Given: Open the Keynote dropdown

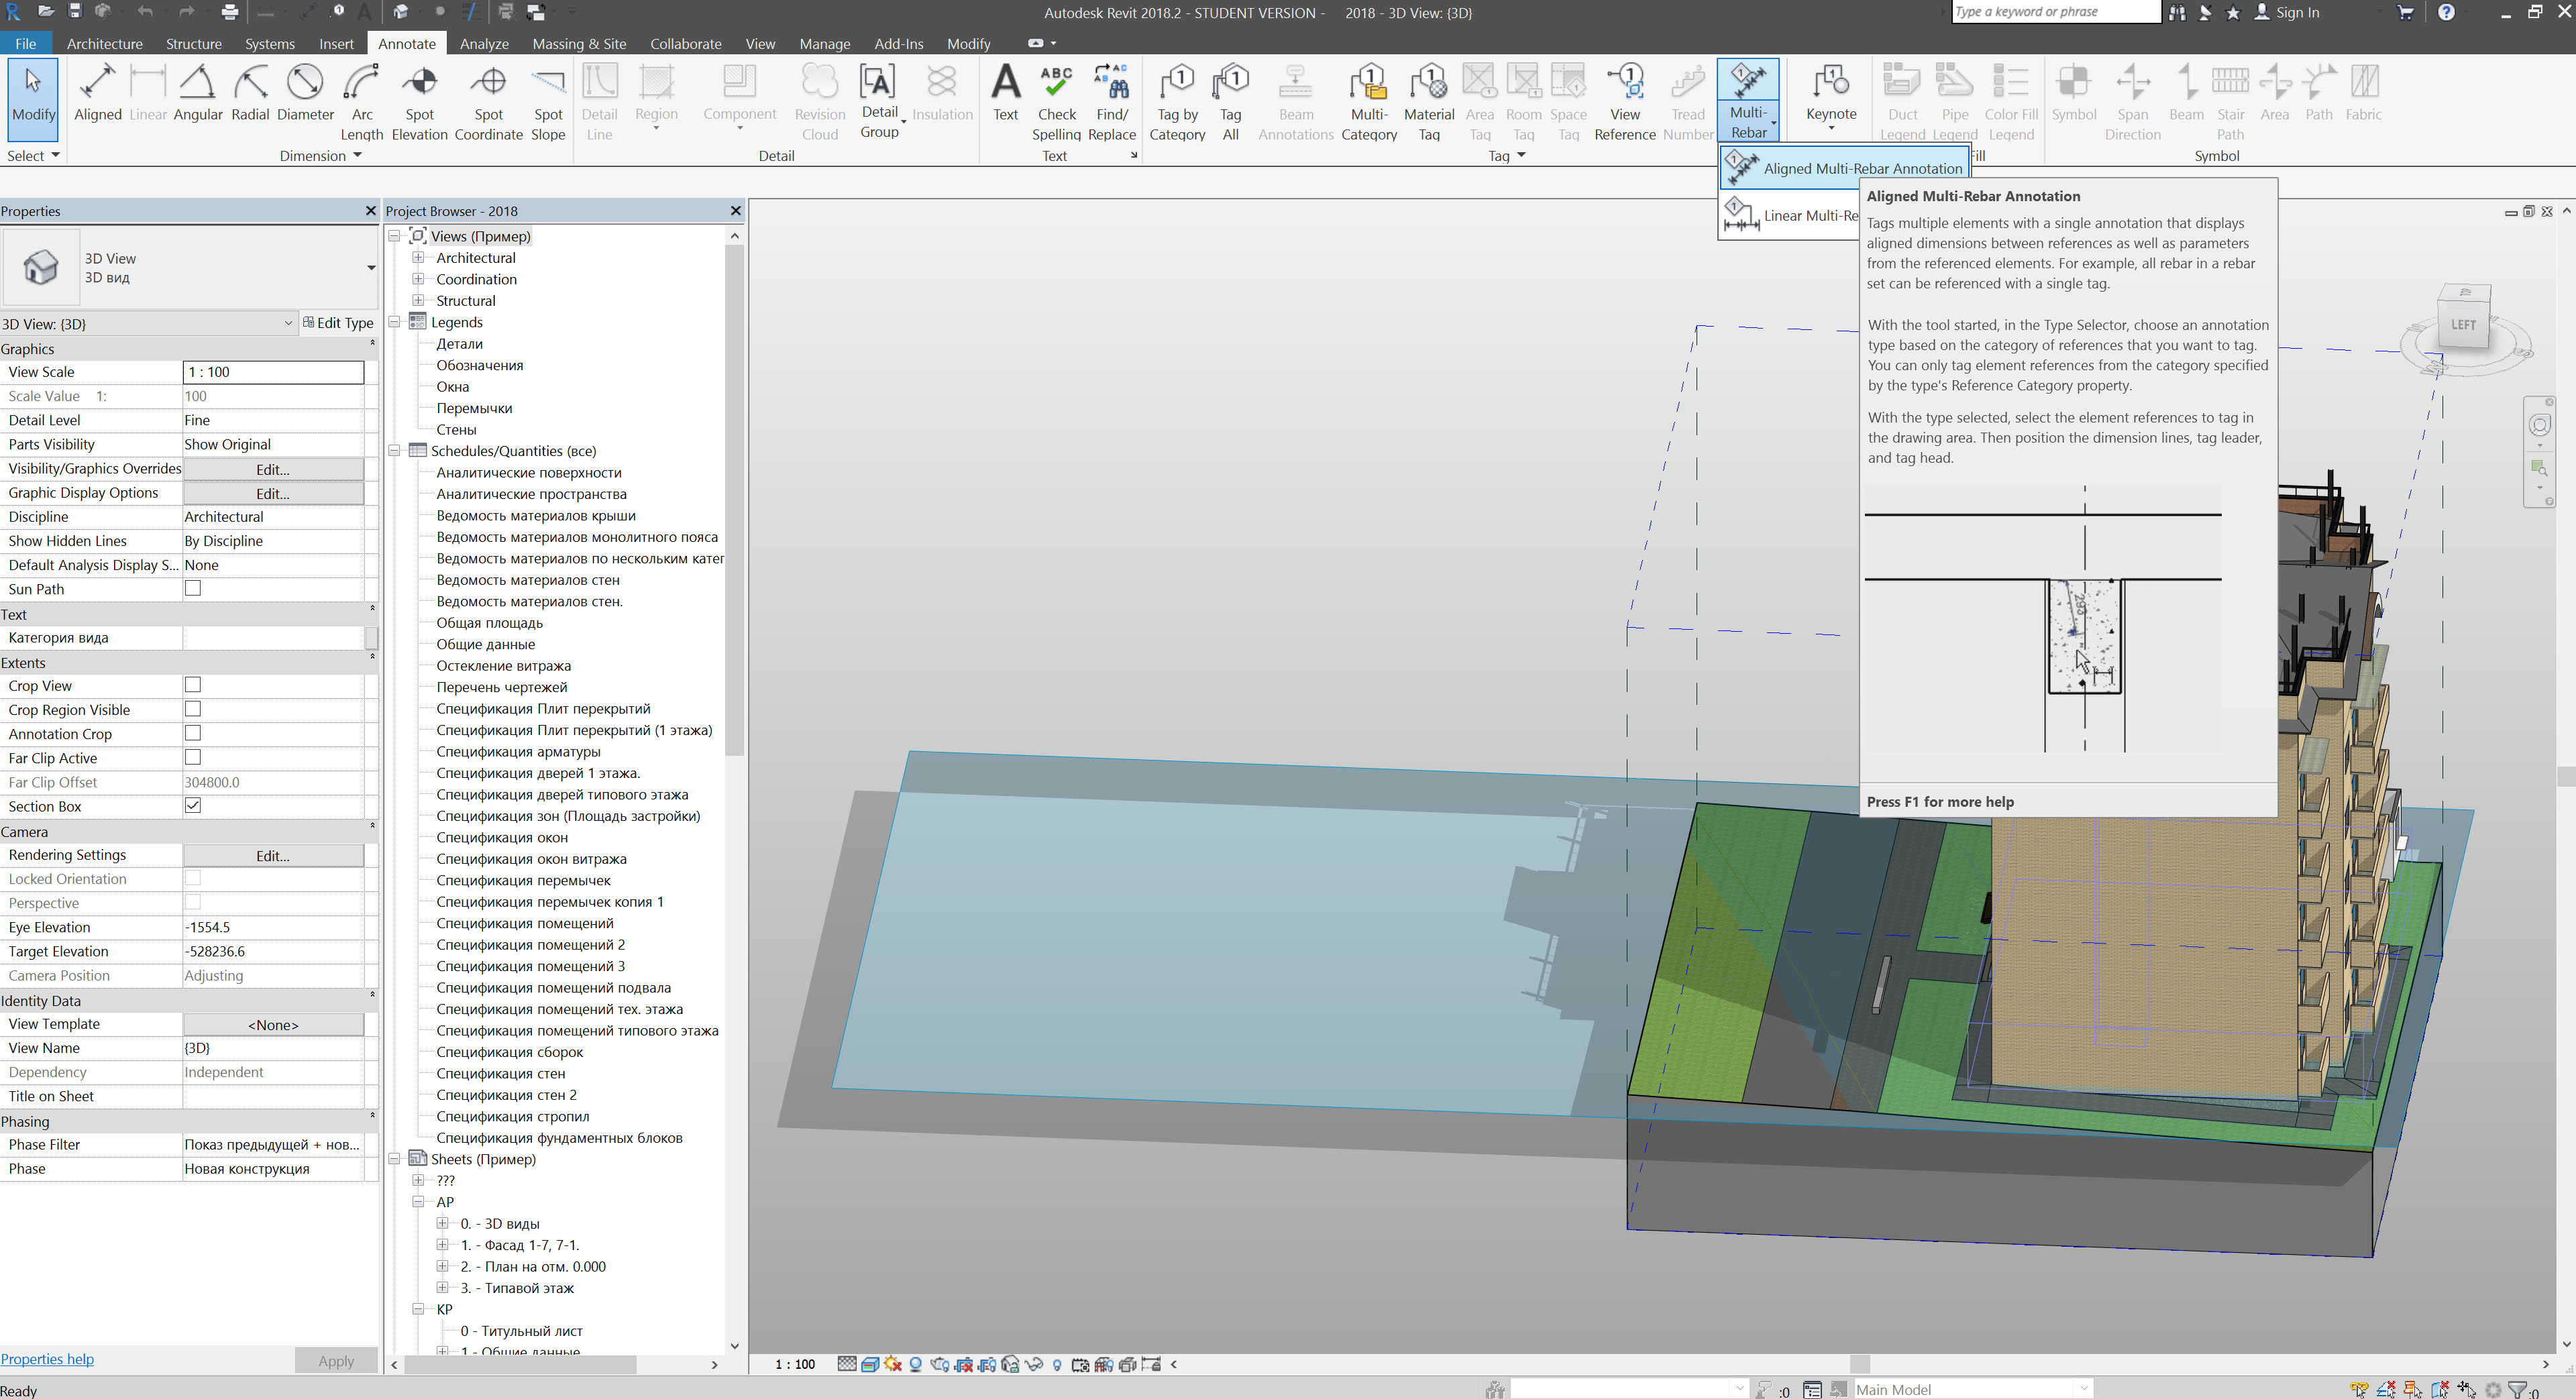Looking at the screenshot, I should 1830,127.
